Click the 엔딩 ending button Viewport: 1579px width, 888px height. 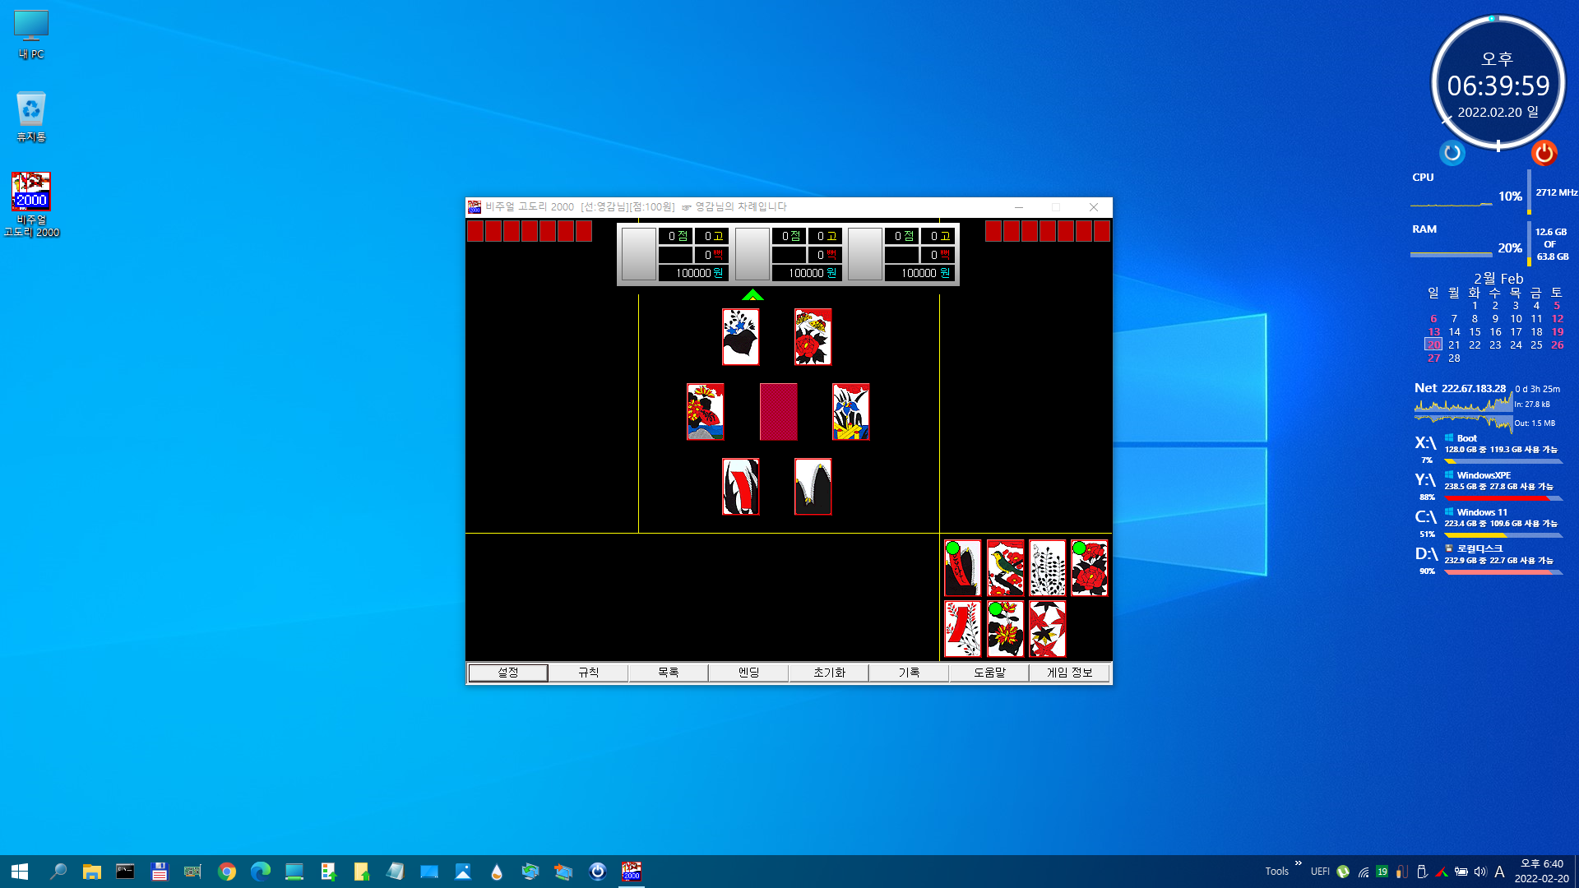748,673
